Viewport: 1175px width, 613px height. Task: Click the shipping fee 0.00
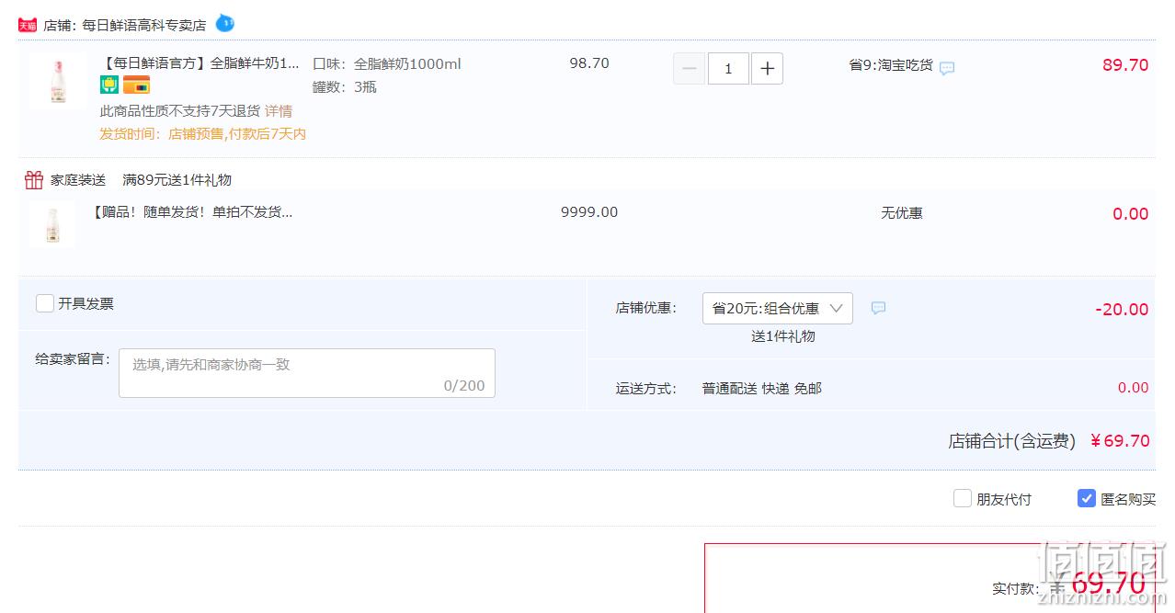tap(1134, 388)
